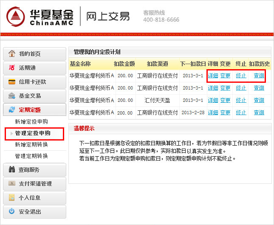Click 安全退出 to log out
The height and width of the screenshot is (225, 274).
tap(34, 212)
